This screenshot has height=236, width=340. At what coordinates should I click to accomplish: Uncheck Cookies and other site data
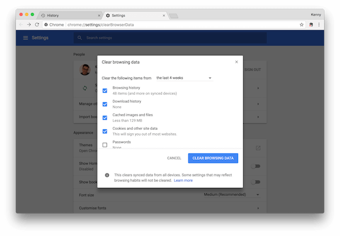pyautogui.click(x=105, y=132)
